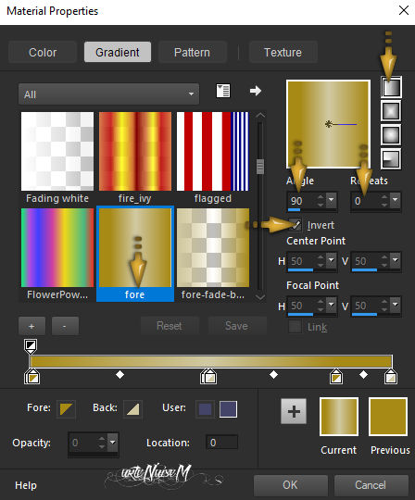Click the arrow icon beside category dropdown
This screenshot has height=500, width=415.
pos(256,91)
